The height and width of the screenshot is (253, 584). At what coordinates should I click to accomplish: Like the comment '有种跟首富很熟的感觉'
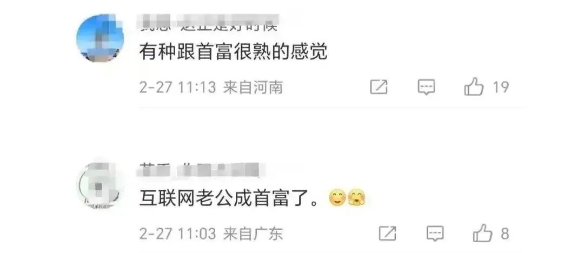(x=473, y=87)
